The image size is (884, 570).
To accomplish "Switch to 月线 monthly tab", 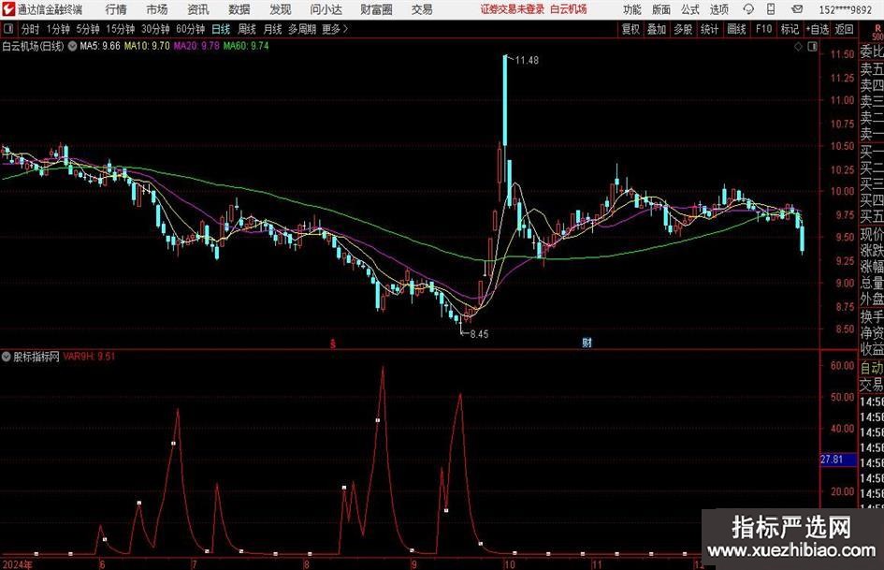I will (273, 29).
